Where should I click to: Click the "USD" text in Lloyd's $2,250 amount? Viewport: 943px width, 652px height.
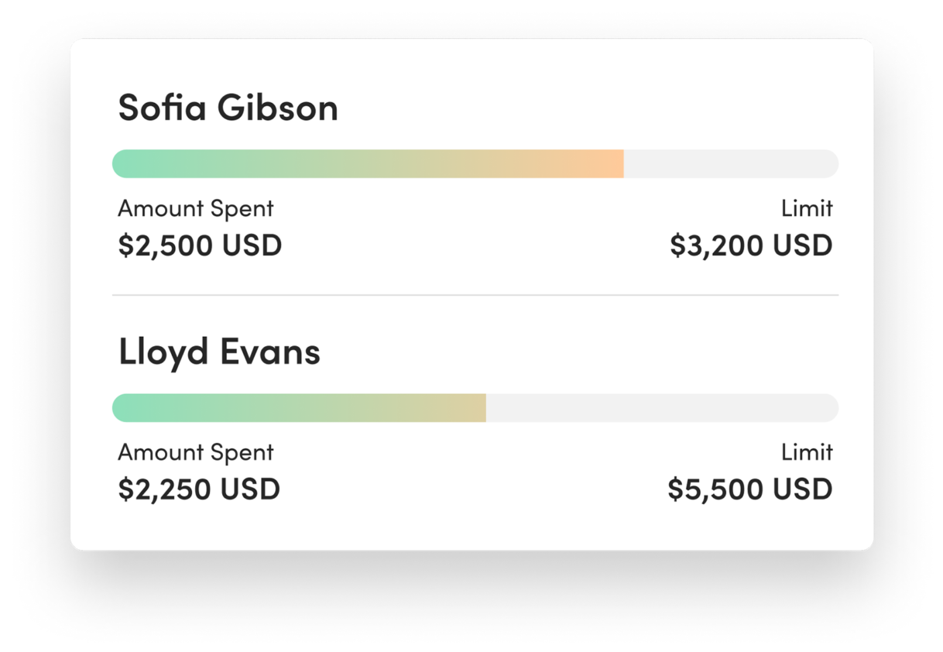coord(250,489)
